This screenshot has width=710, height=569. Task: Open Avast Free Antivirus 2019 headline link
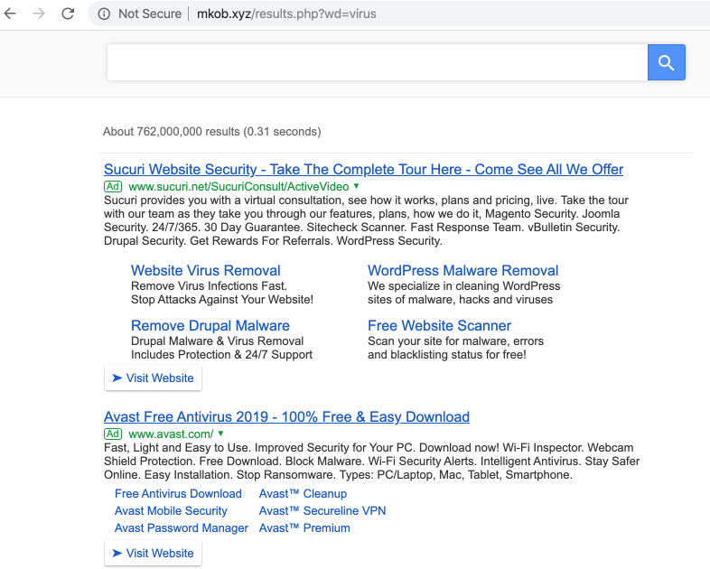pos(286,416)
